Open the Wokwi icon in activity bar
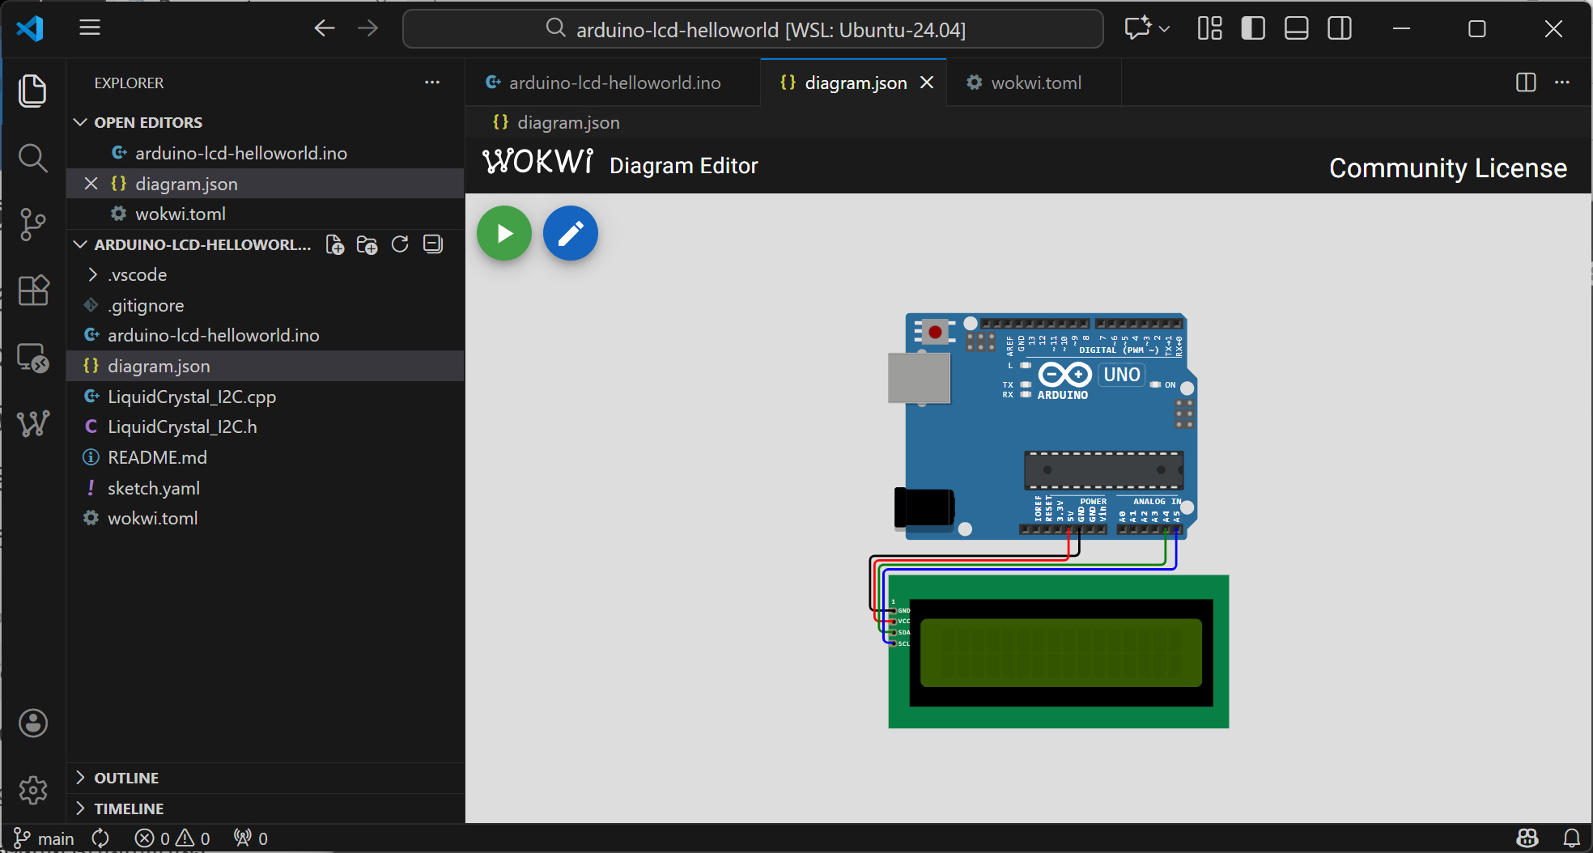This screenshot has width=1593, height=853. tap(33, 423)
